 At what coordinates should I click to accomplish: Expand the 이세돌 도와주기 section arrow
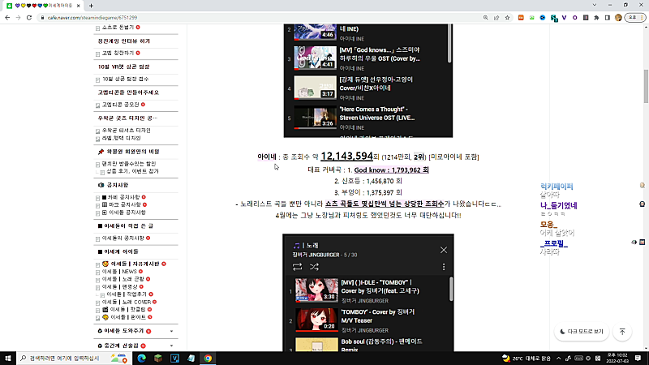tap(171, 331)
